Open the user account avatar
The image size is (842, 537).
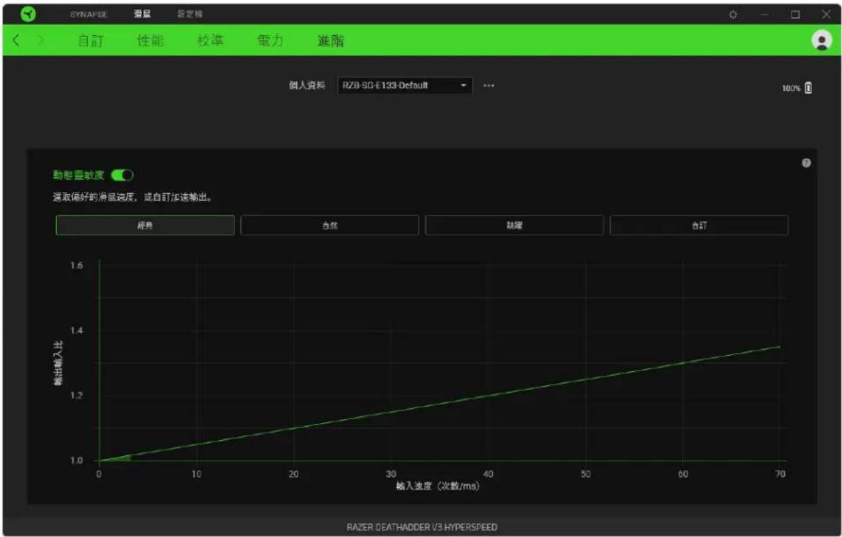click(x=822, y=40)
